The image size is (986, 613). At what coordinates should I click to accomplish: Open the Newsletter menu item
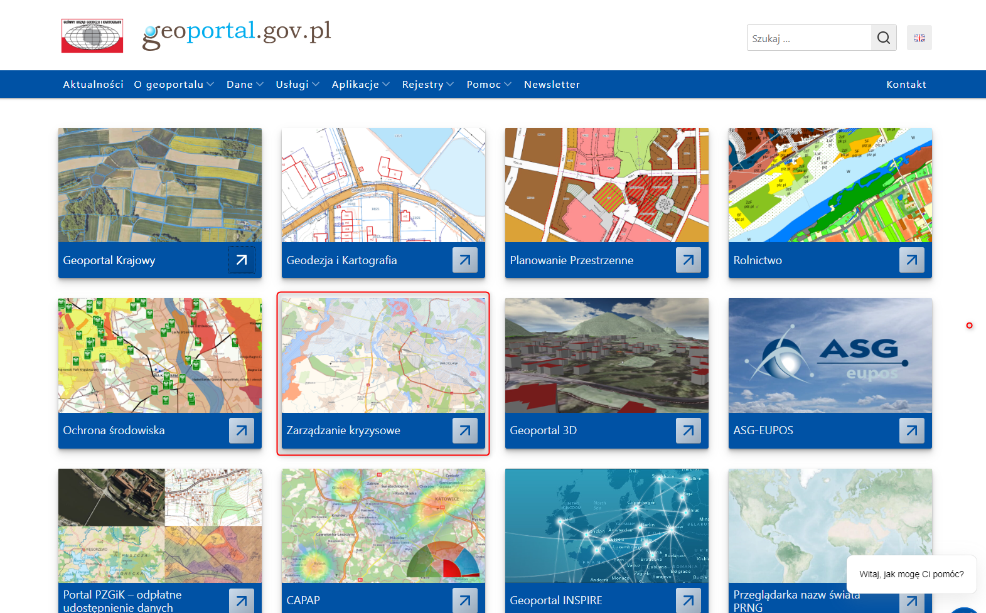[552, 84]
